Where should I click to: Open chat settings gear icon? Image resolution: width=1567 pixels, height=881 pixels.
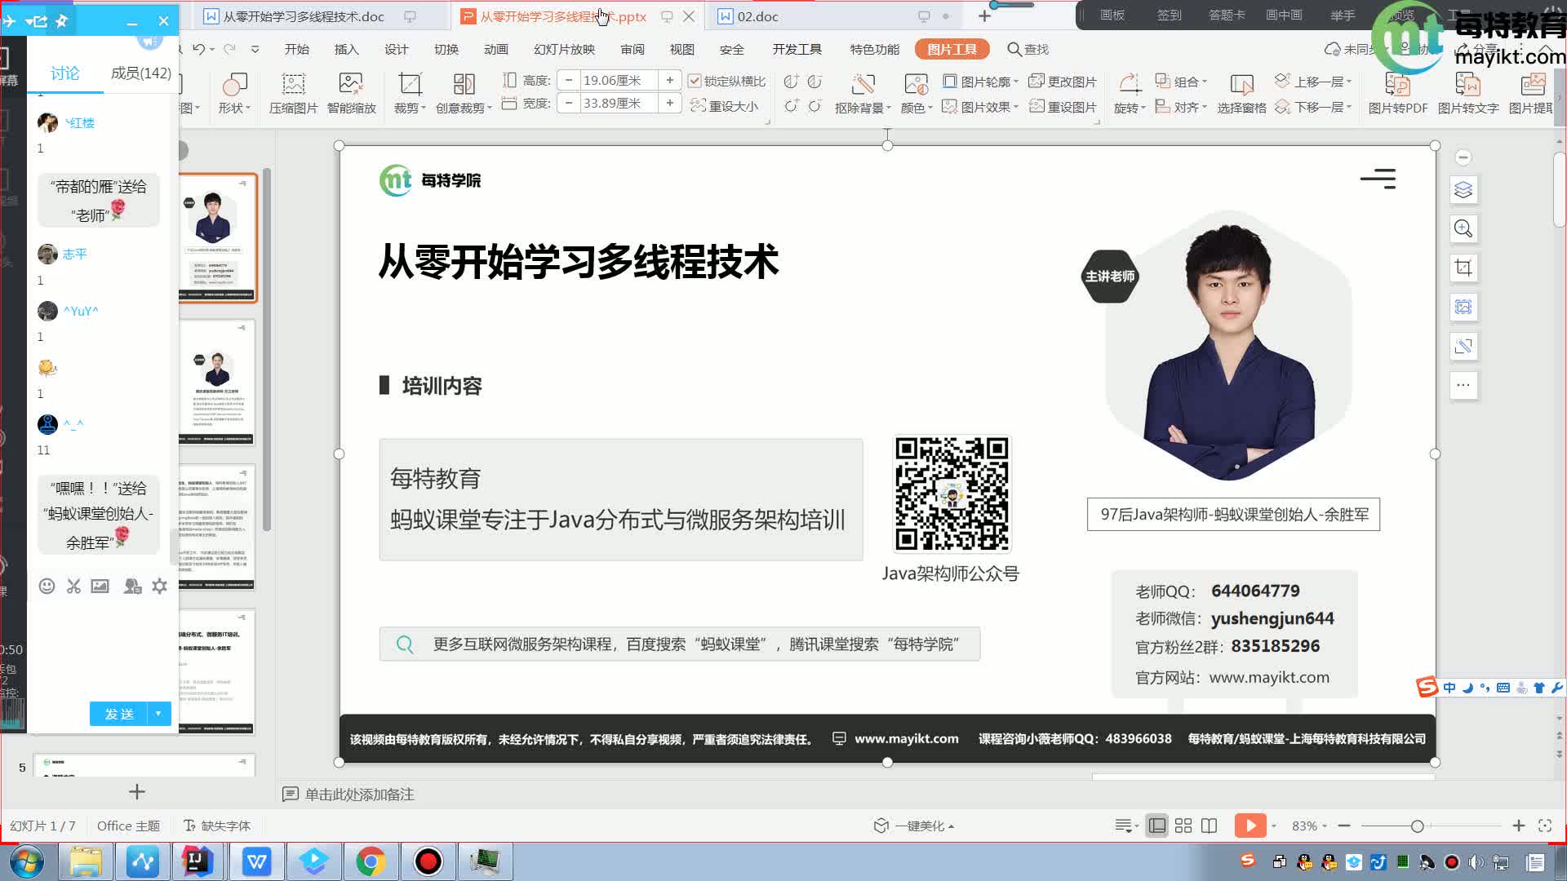pyautogui.click(x=160, y=586)
